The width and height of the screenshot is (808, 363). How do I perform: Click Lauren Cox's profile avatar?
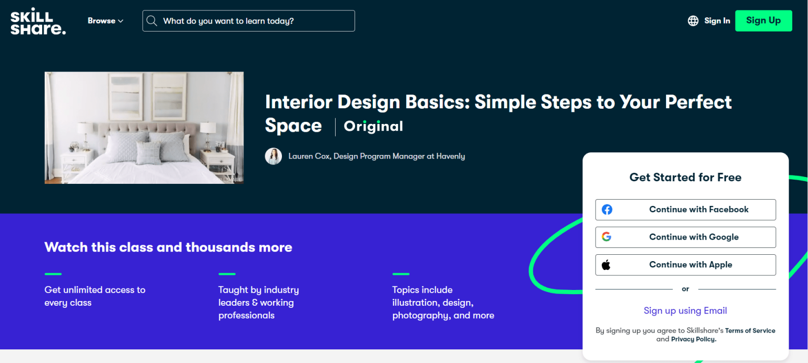point(274,156)
